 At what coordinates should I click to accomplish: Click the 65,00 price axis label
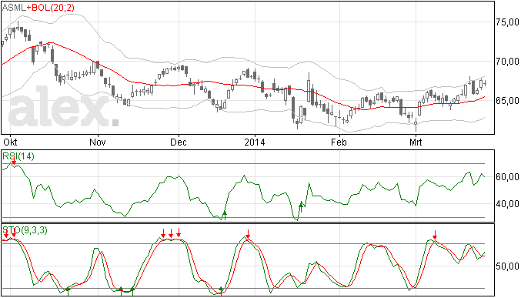(x=507, y=101)
